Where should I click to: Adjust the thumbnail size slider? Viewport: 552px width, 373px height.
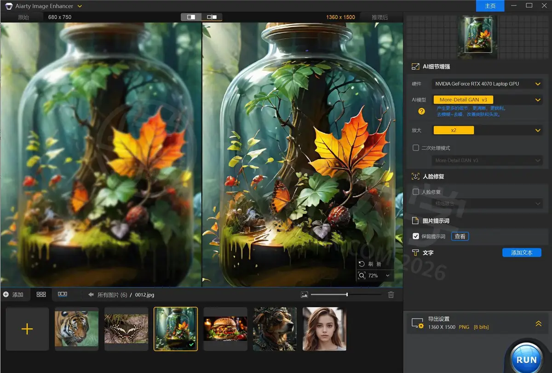pos(346,294)
